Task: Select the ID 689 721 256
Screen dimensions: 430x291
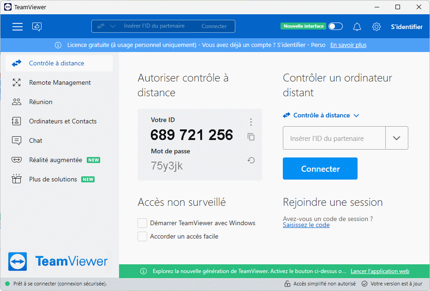Action: (x=191, y=135)
